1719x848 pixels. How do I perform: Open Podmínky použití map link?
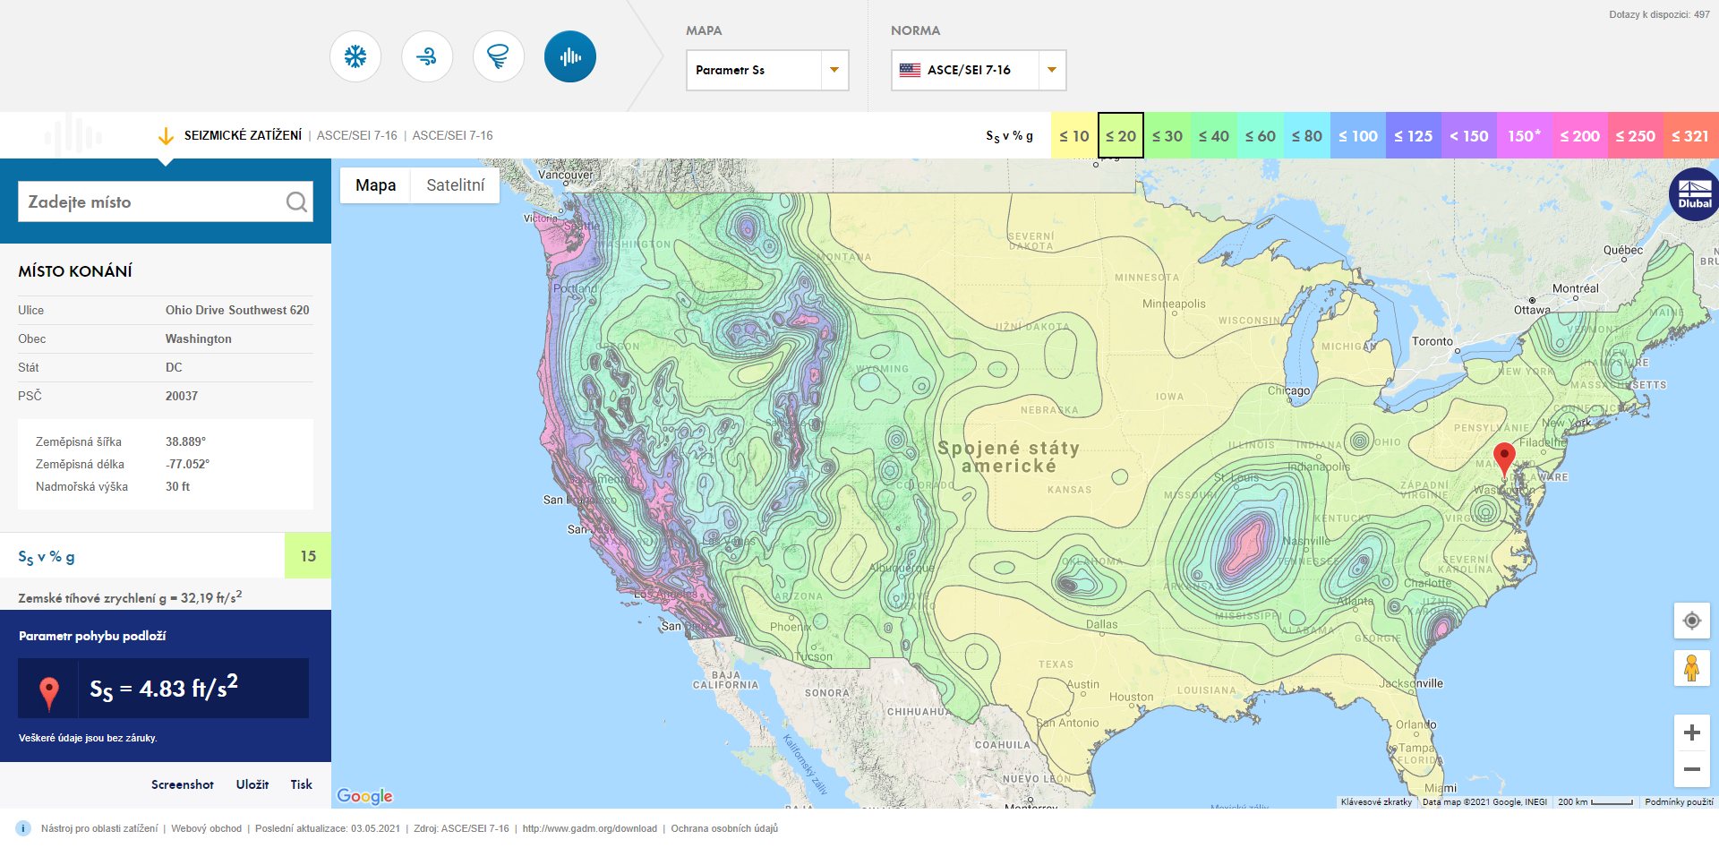[1679, 802]
